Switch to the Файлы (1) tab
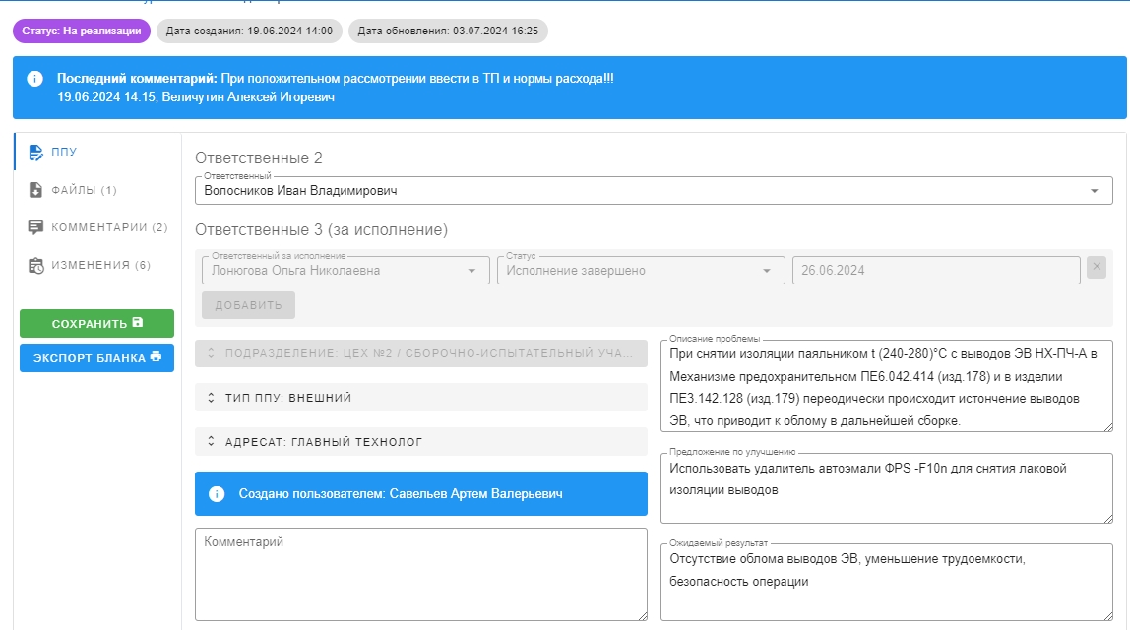Image resolution: width=1130 pixels, height=630 pixels. pos(84,190)
